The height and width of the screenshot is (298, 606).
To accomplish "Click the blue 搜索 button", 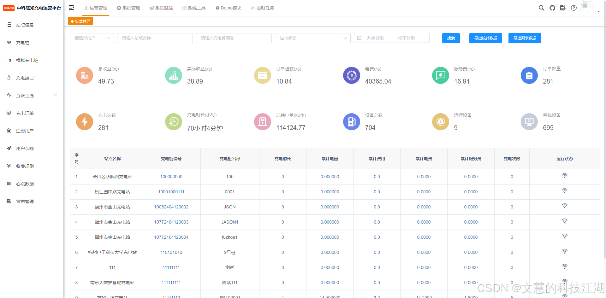I will tap(451, 38).
